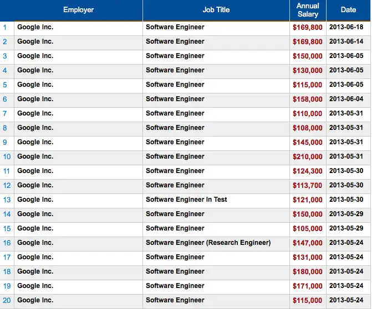Select the $145,000 salary cell

click(x=308, y=143)
